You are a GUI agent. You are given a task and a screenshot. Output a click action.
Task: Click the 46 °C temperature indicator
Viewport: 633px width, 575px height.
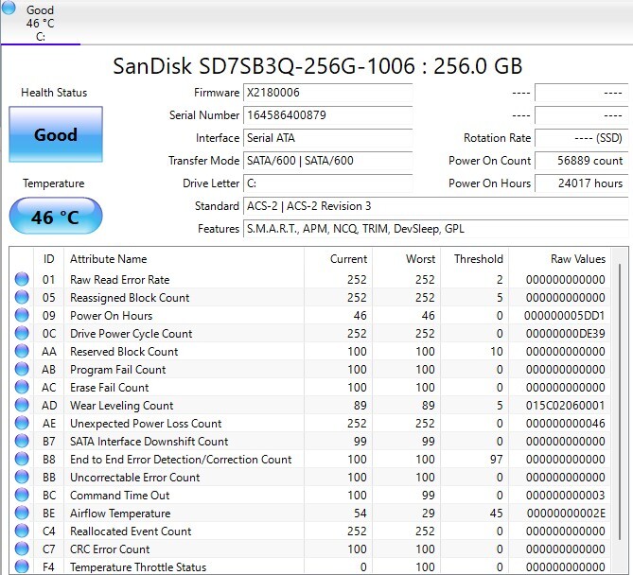tap(56, 217)
